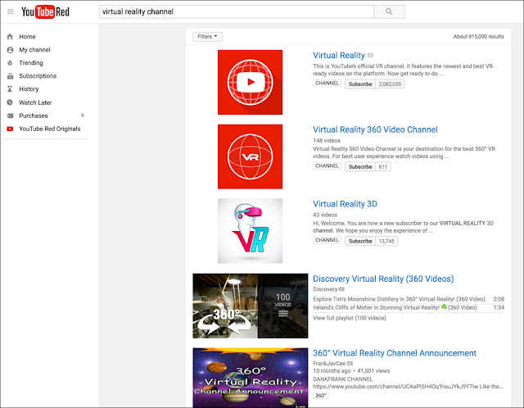Click the badge icon next to FrankJavCee
This screenshot has height=408, width=524.
point(350,363)
